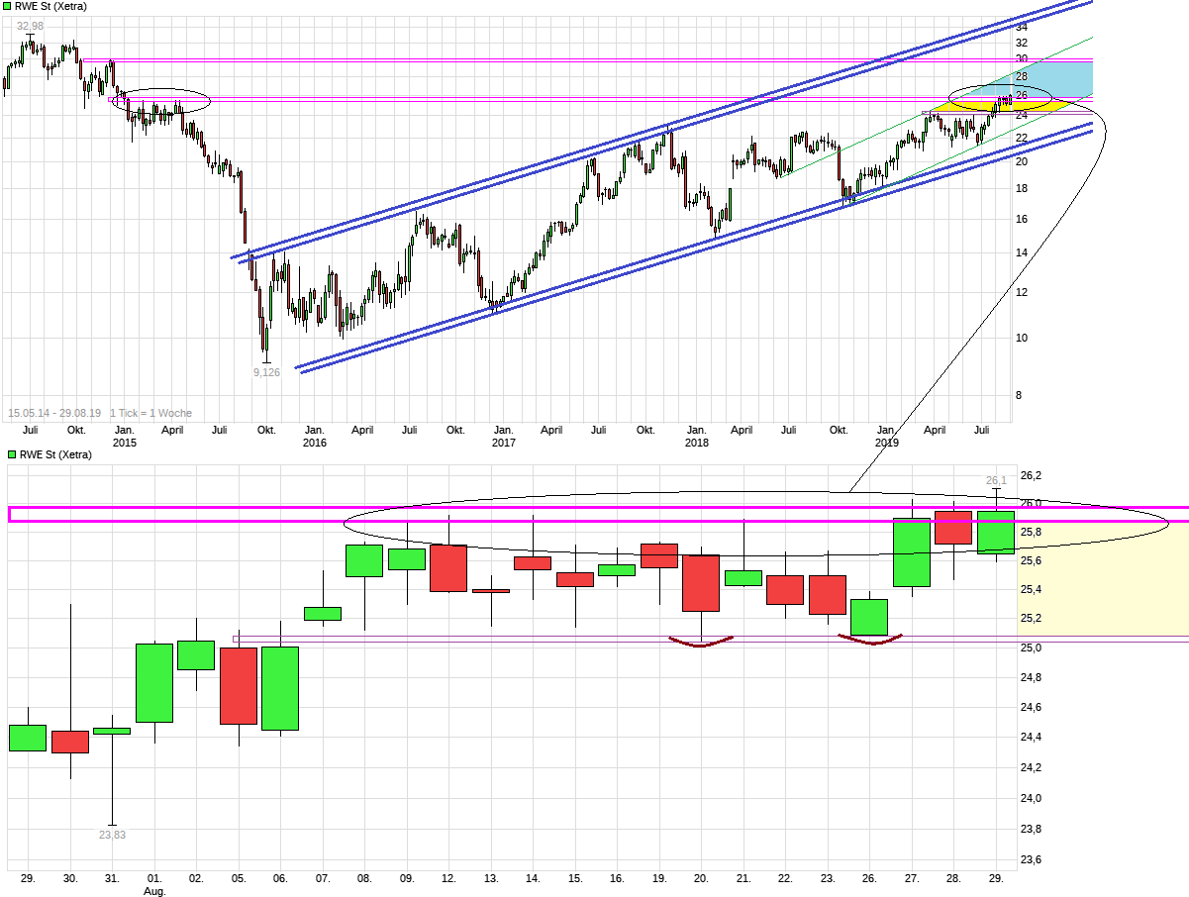Image resolution: width=1189 pixels, height=897 pixels.
Task: Click the 1 Tick = 1 Woche label
Action: pyautogui.click(x=149, y=413)
